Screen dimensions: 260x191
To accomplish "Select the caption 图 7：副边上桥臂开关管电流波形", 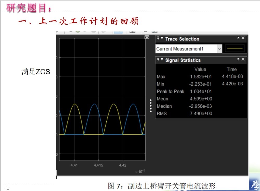I will 162,186.
